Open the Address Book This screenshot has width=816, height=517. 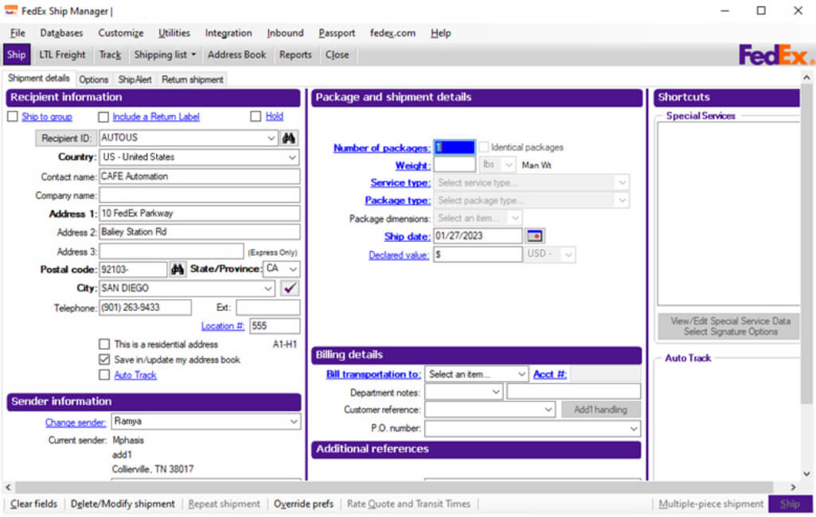tap(236, 55)
